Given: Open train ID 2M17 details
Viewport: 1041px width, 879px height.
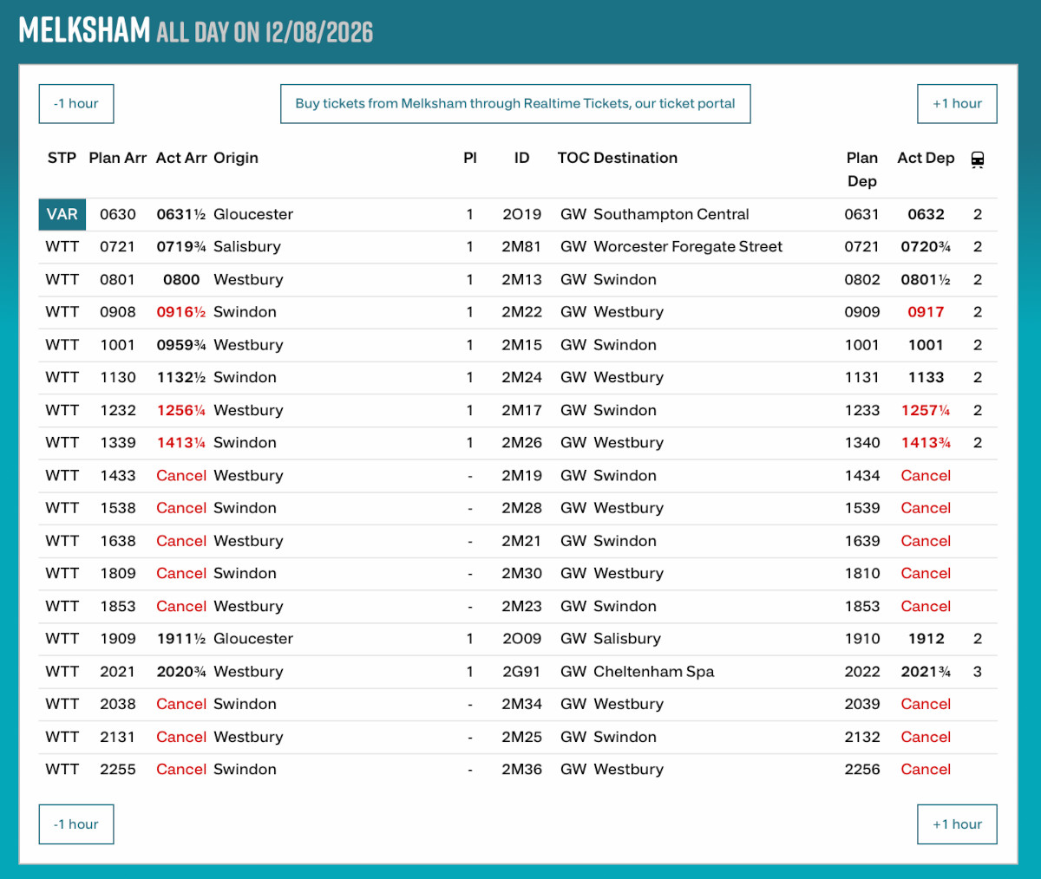Looking at the screenshot, I should [x=521, y=410].
